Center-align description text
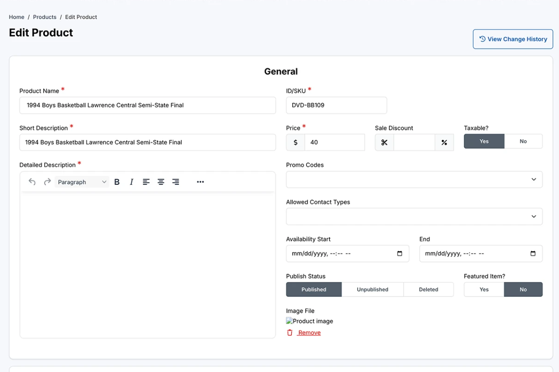 tap(161, 182)
